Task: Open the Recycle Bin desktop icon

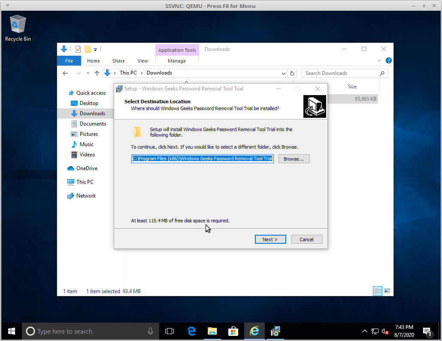Action: point(18,28)
